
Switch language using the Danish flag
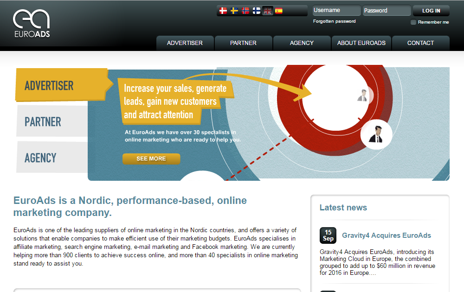coord(223,11)
